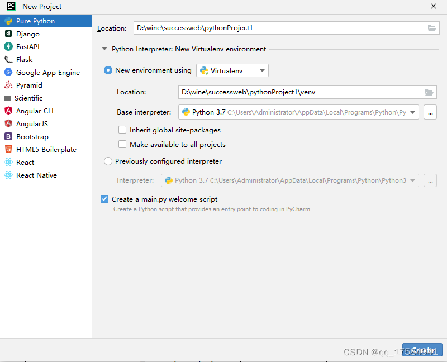Select Flask project type
This screenshot has height=362, width=447.
46,59
